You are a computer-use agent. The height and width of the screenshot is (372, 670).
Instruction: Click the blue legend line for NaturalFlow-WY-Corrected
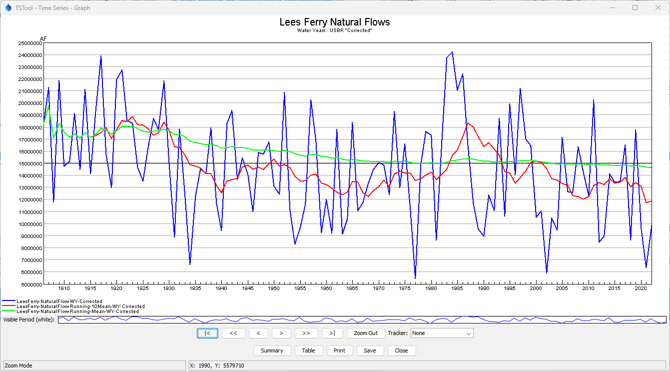point(9,301)
